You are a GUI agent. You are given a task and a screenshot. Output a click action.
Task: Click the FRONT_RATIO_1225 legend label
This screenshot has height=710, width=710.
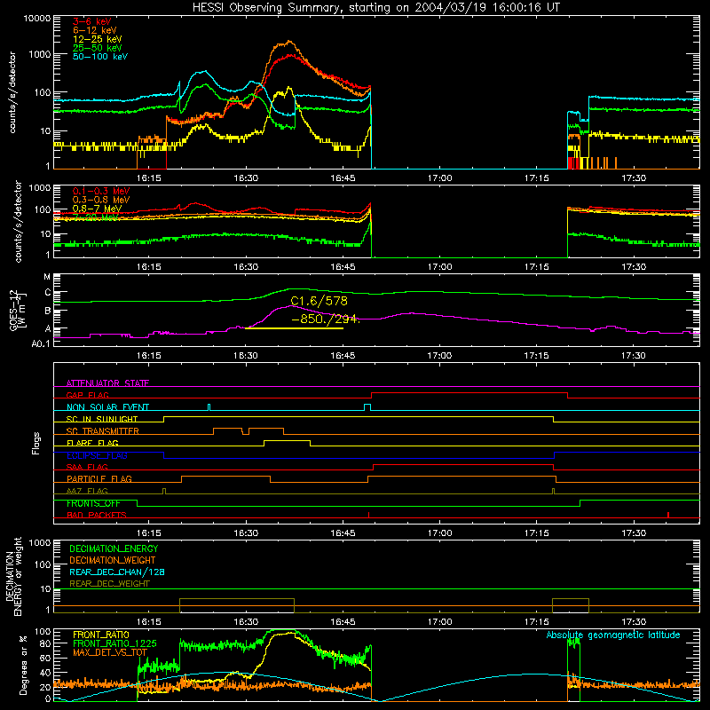coord(114,643)
